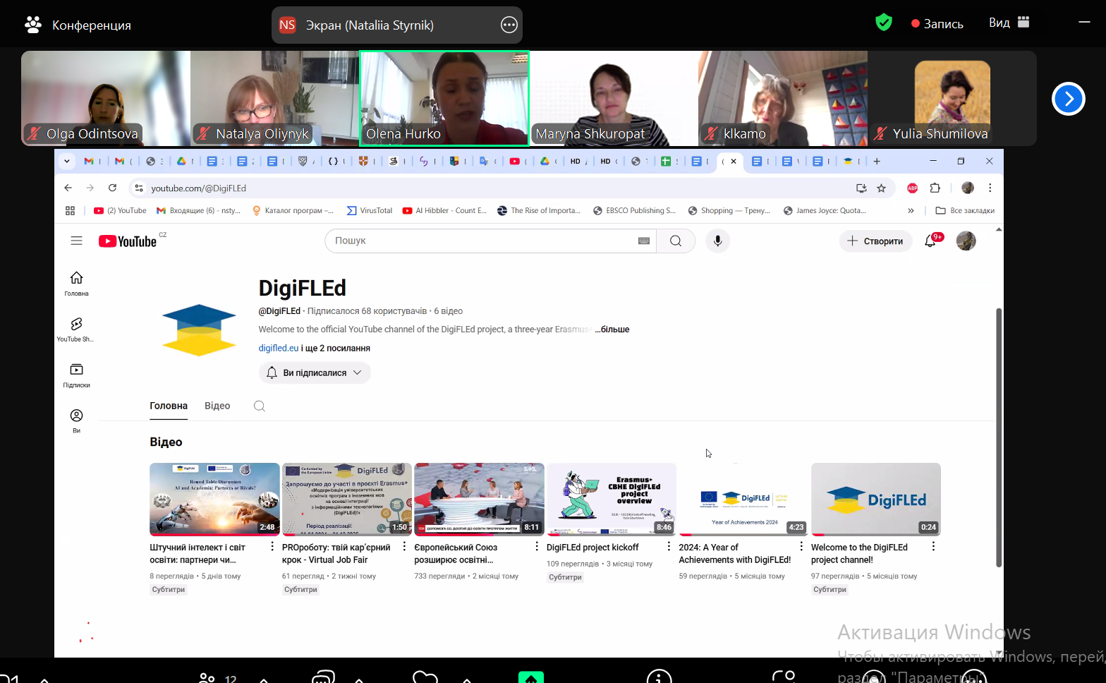Open the Вид view menu in Zoom
This screenshot has width=1106, height=683.
pos(1009,23)
